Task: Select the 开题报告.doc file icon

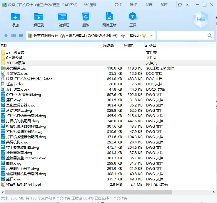Action: point(3,73)
